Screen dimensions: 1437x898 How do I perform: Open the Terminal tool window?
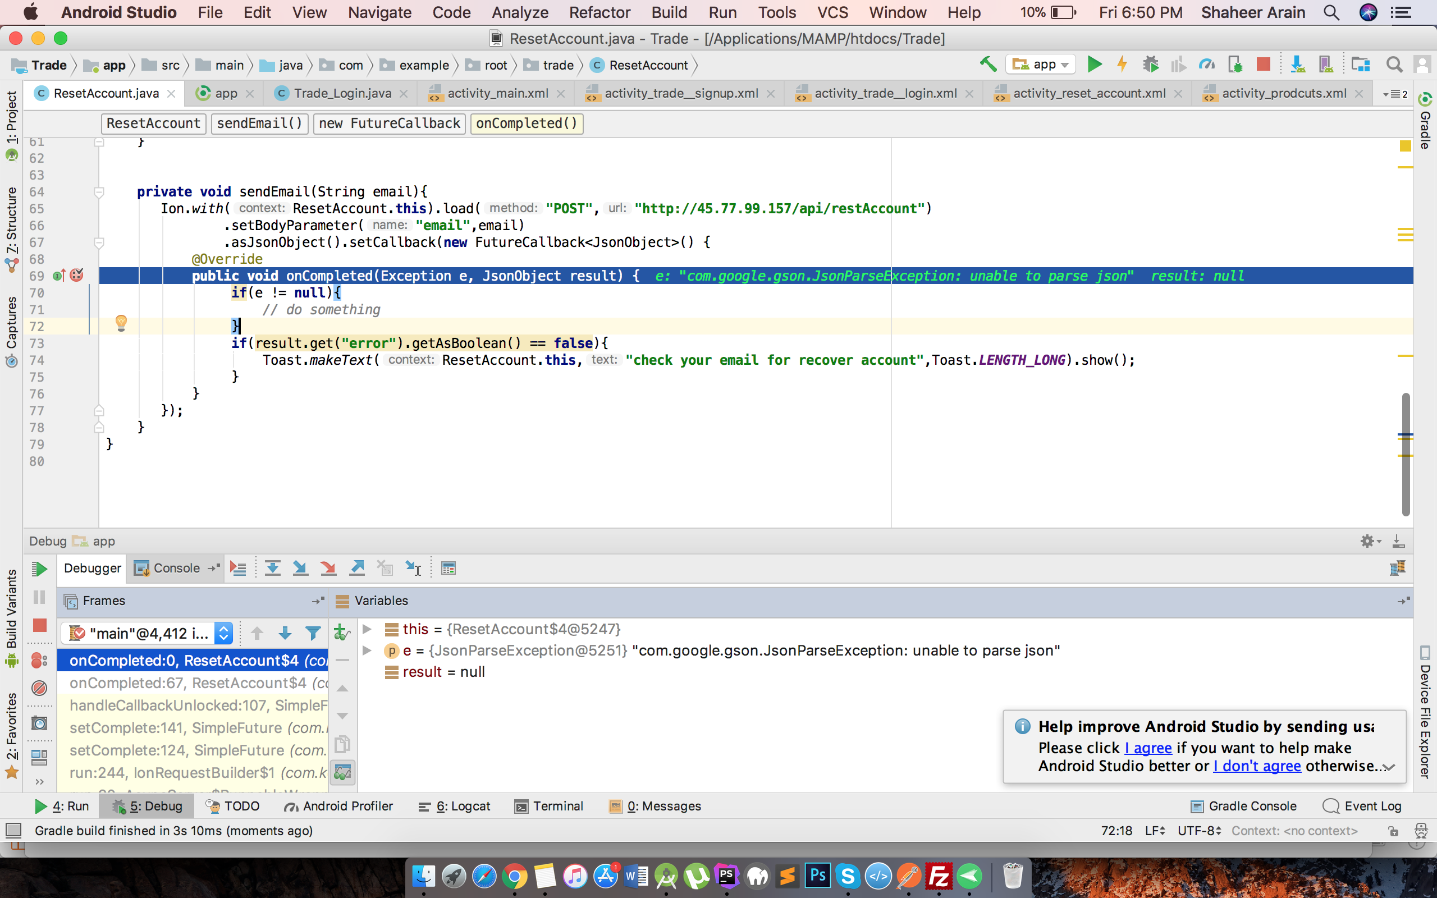coord(550,806)
